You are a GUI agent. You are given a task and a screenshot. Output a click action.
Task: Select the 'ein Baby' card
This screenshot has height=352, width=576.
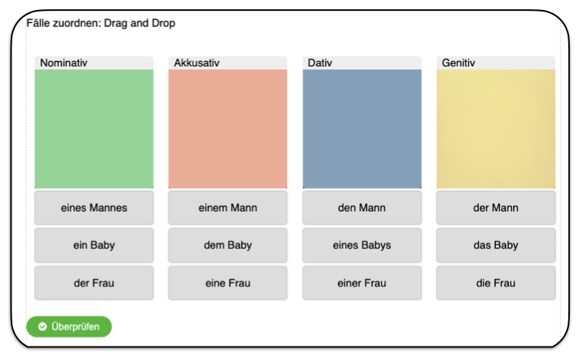94,246
